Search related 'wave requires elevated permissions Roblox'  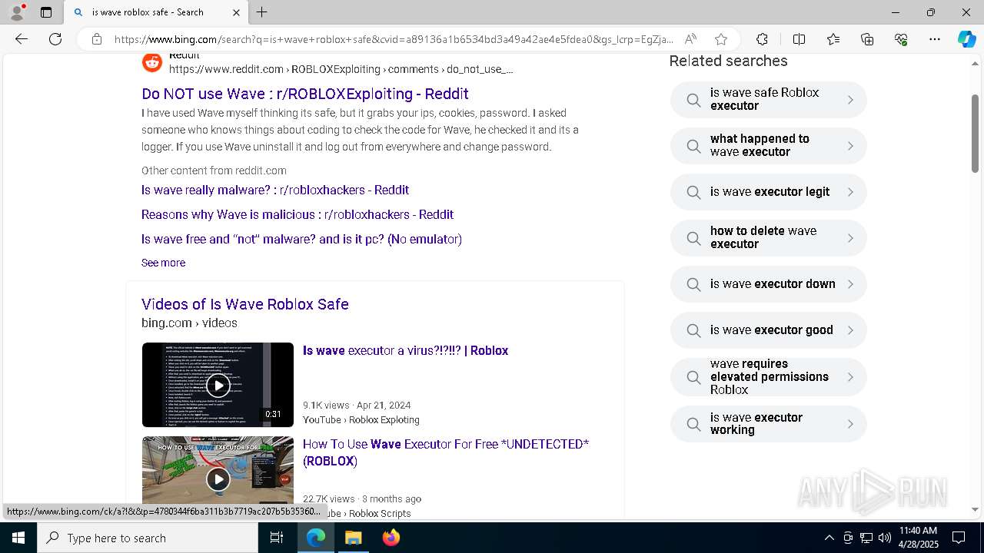pyautogui.click(x=769, y=377)
